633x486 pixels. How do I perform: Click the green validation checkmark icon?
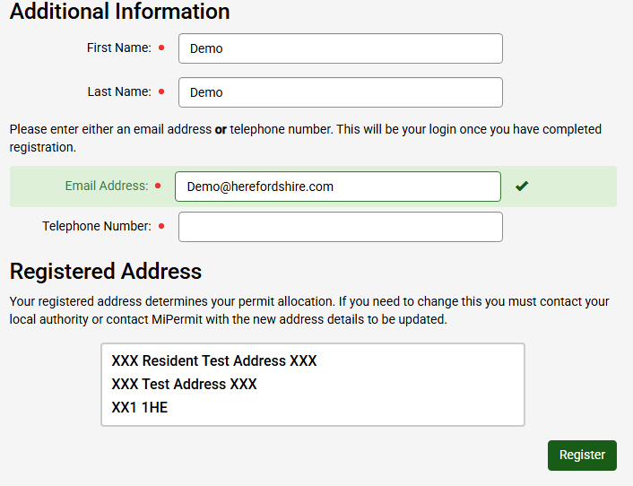coord(522,187)
